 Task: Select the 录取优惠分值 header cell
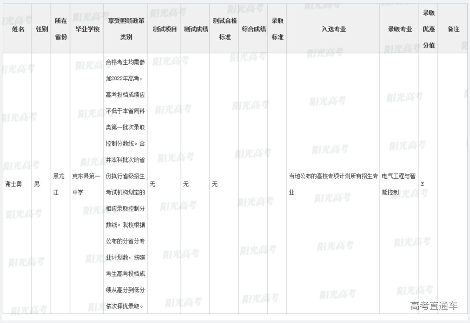[x=429, y=29]
